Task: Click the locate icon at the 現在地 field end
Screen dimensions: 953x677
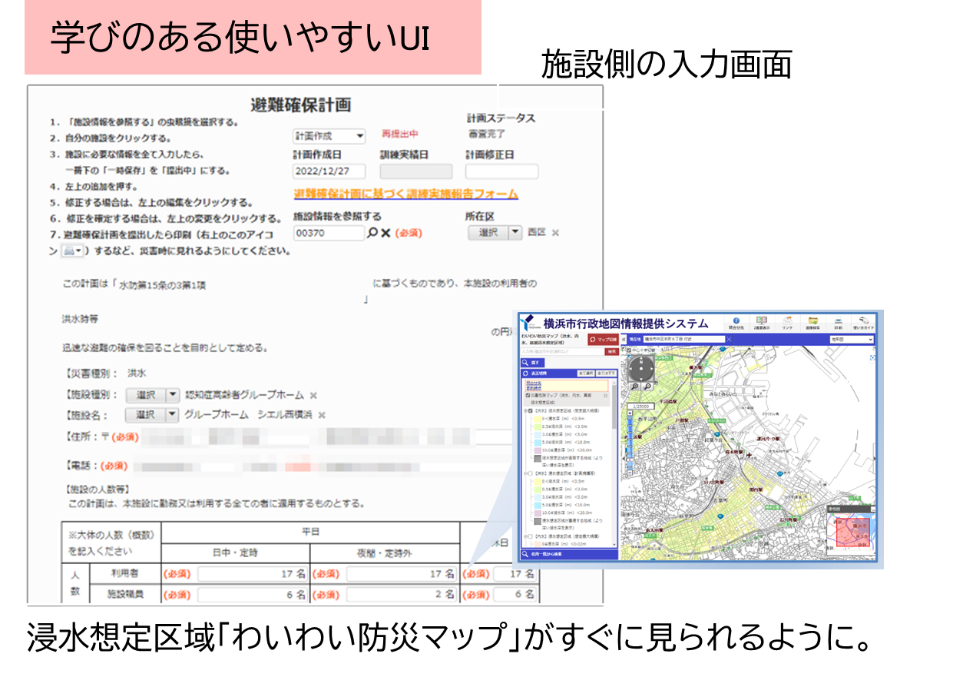Action: point(729,339)
